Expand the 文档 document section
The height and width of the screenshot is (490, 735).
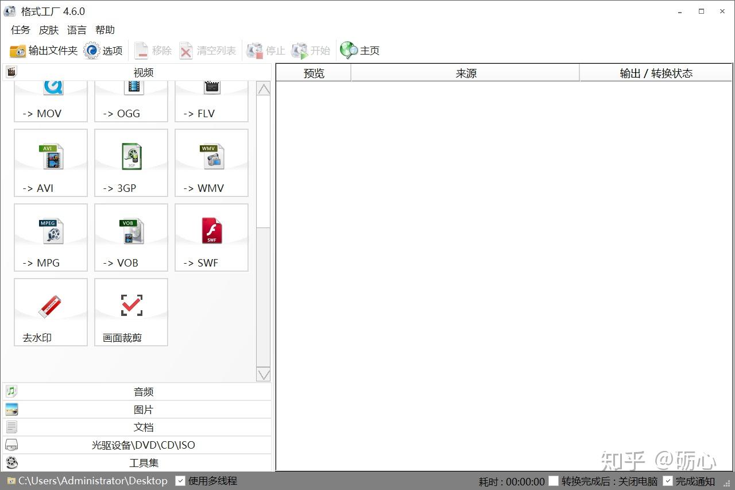[137, 427]
